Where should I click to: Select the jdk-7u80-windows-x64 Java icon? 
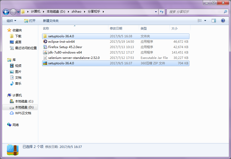tap(45, 52)
